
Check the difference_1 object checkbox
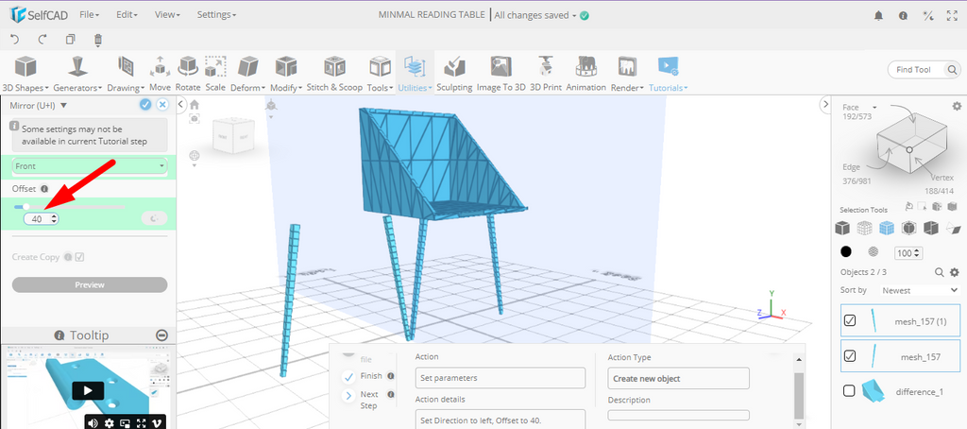pyautogui.click(x=849, y=390)
